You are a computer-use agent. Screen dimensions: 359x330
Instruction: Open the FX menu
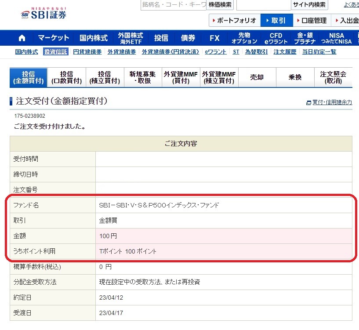[x=214, y=38]
